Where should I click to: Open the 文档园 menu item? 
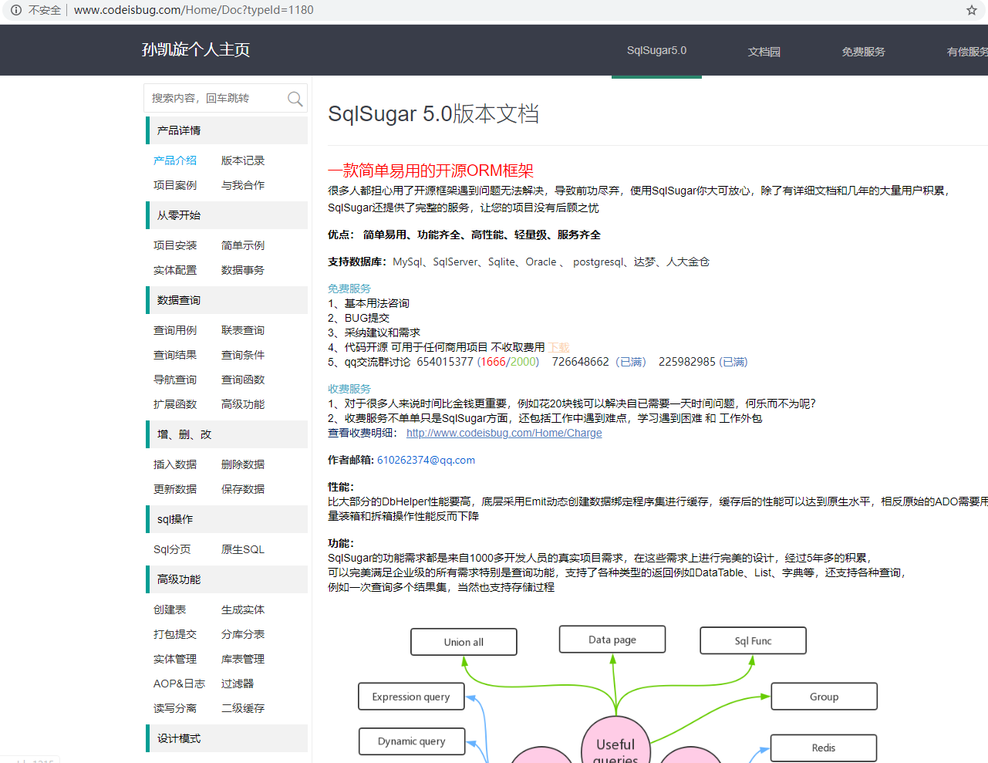tap(764, 52)
